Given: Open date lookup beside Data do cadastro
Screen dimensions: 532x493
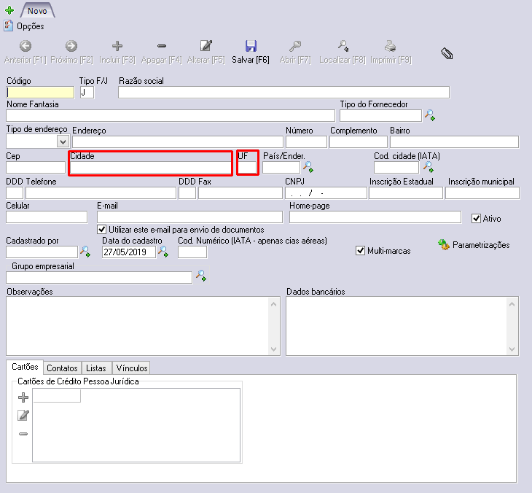Looking at the screenshot, I should coord(163,252).
